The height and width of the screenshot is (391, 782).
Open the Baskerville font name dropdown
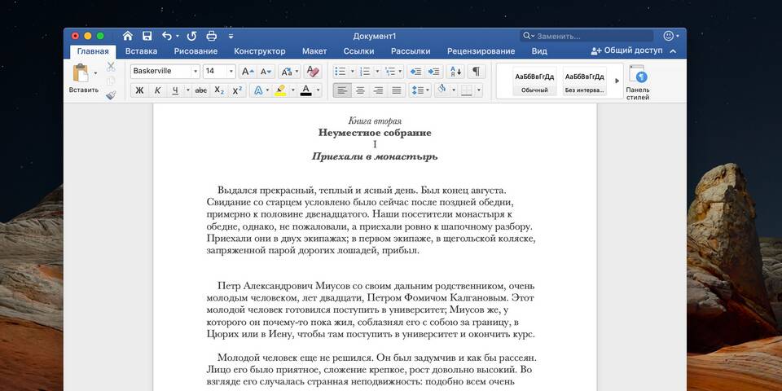pos(195,72)
